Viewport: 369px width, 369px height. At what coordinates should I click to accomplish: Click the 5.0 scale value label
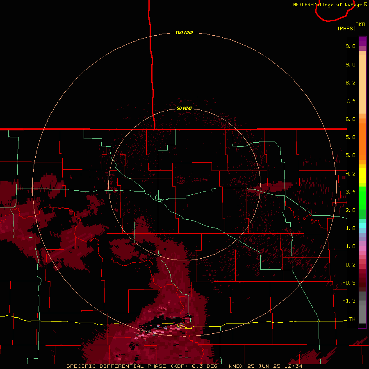pos(351,155)
